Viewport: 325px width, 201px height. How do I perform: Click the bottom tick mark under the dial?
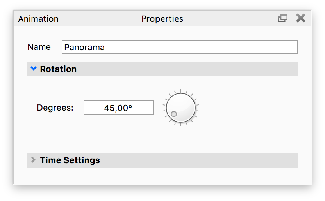180,125
